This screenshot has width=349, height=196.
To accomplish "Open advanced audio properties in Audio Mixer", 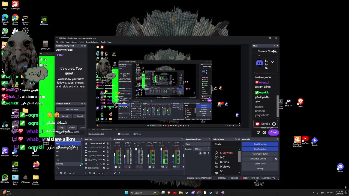I will pyautogui.click(x=115, y=173).
